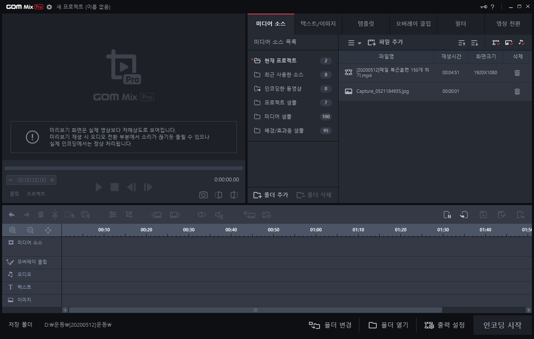Toggle the image file type filter
This screenshot has width=534, height=339.
[x=509, y=42]
